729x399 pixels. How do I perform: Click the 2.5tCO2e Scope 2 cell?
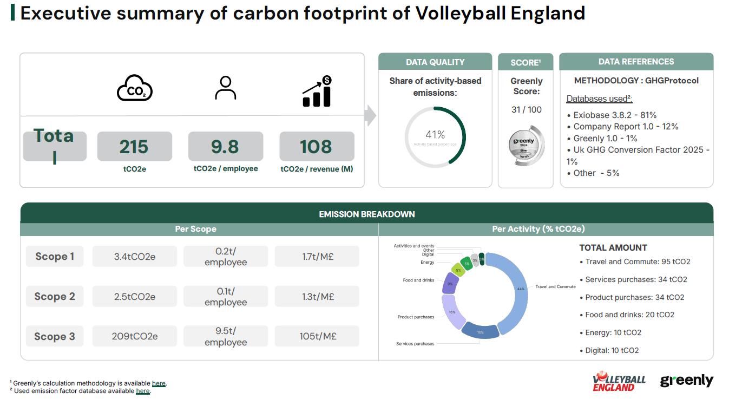tap(135, 296)
